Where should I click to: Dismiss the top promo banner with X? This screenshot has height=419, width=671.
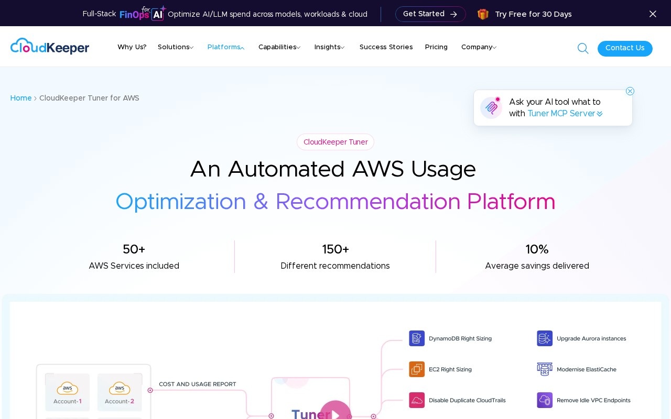(x=653, y=14)
